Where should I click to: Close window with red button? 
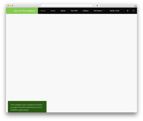[x=8, y=5]
